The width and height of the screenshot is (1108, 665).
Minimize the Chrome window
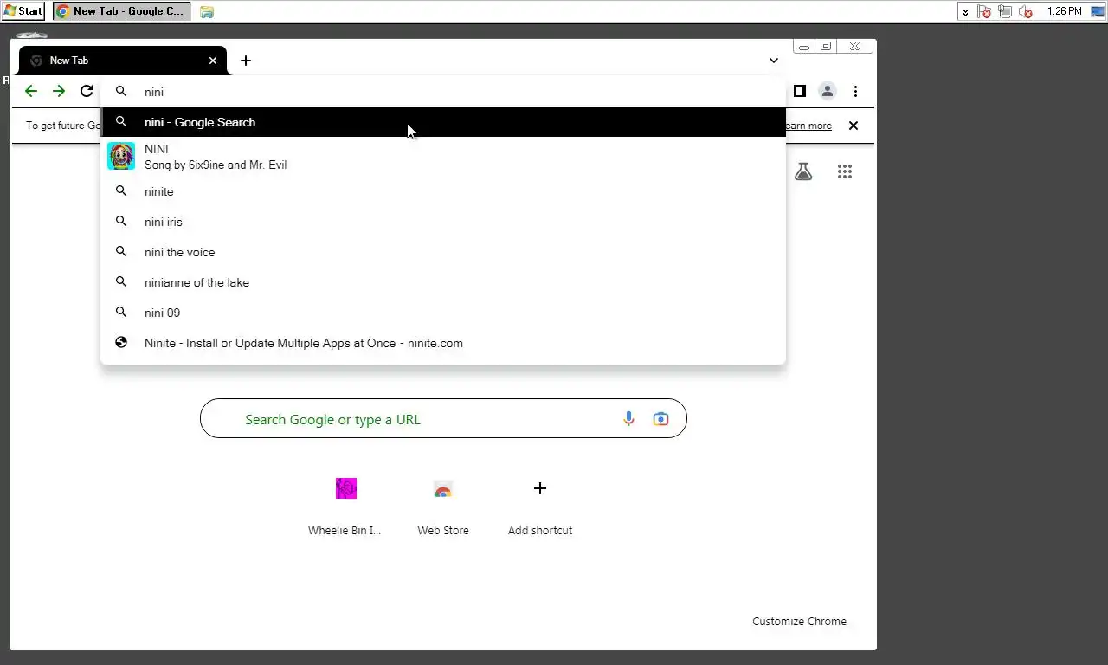pos(804,47)
